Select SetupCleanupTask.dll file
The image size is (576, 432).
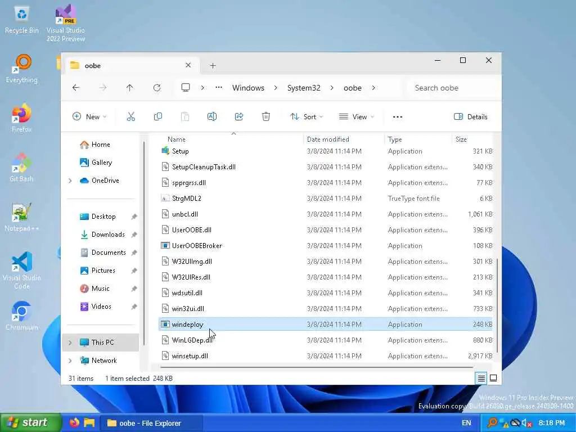pos(326,166)
